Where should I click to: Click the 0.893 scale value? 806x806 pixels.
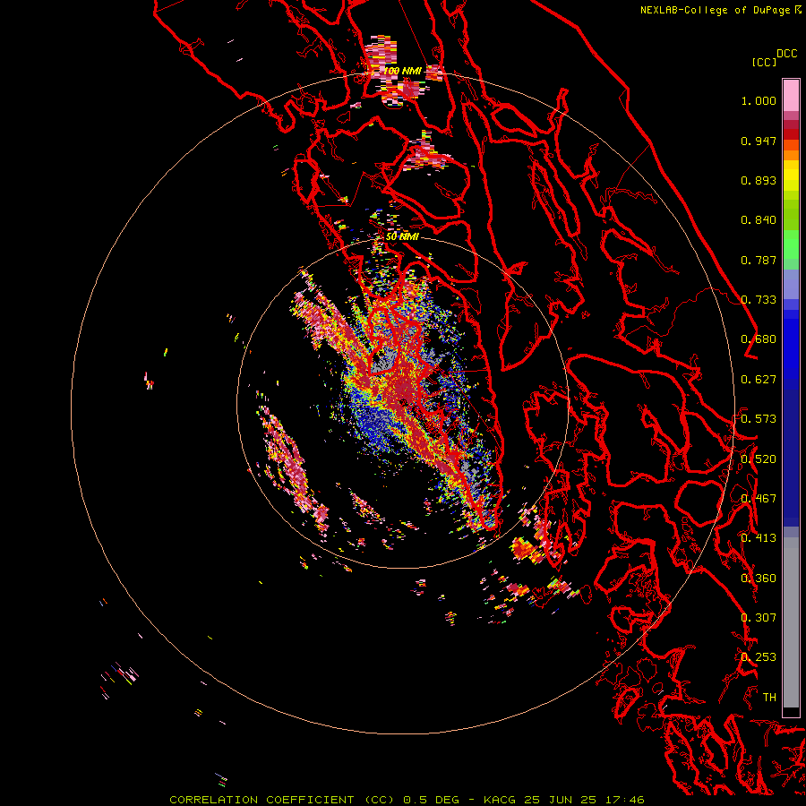tap(759, 180)
